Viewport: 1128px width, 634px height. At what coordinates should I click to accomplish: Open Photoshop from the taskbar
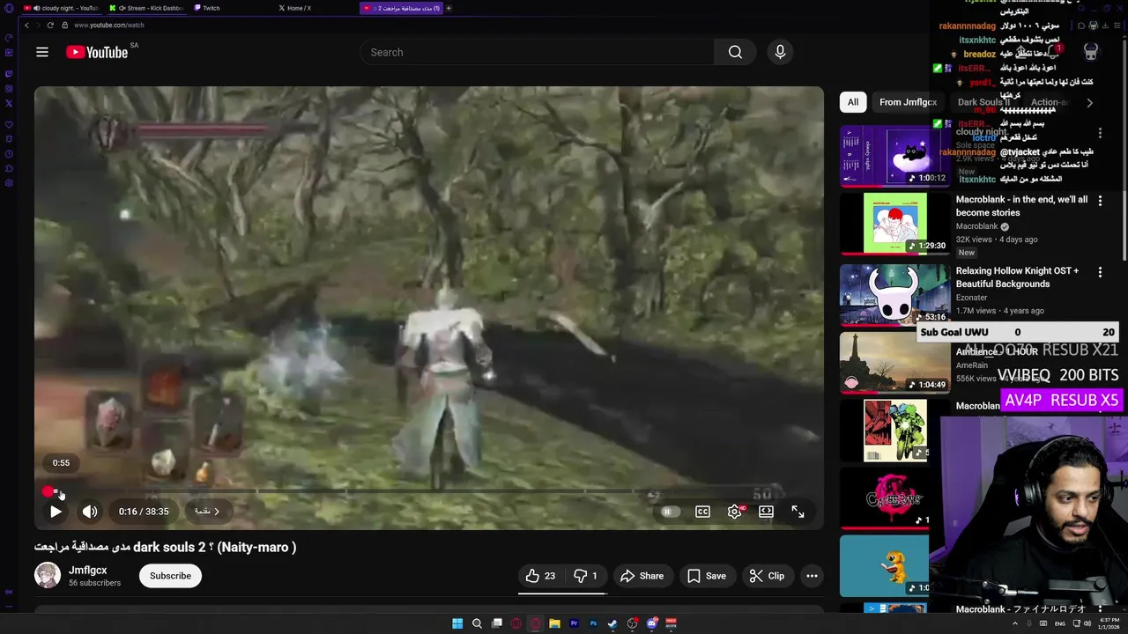coord(593,623)
